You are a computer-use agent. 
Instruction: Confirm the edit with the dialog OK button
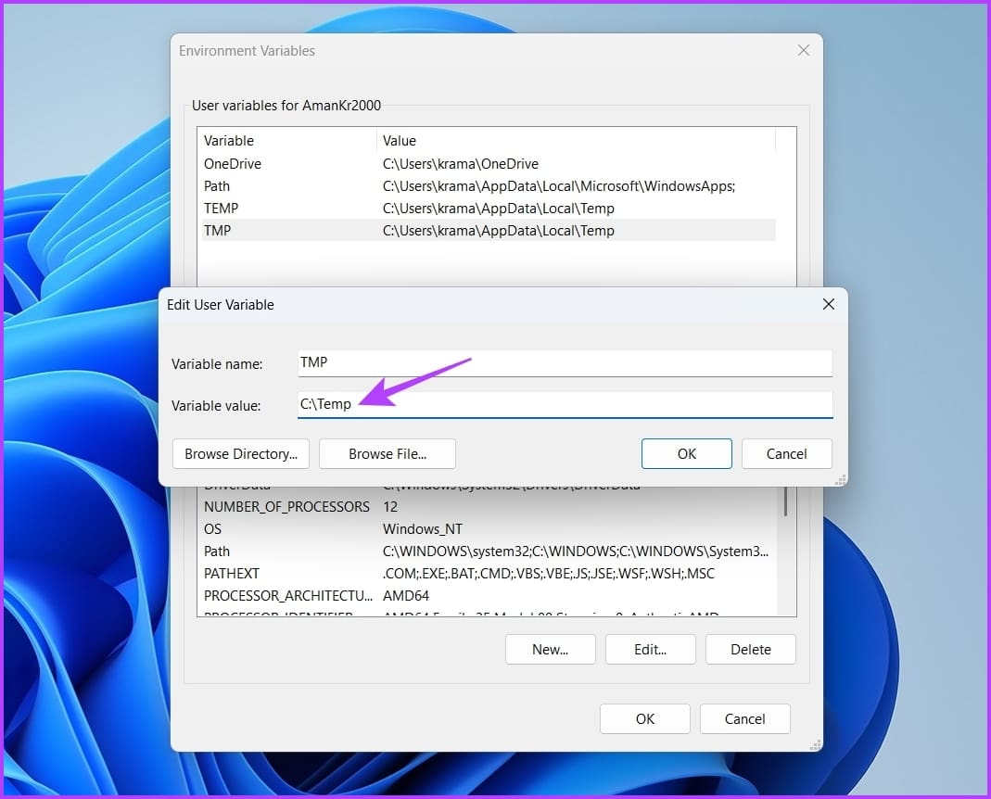(686, 454)
